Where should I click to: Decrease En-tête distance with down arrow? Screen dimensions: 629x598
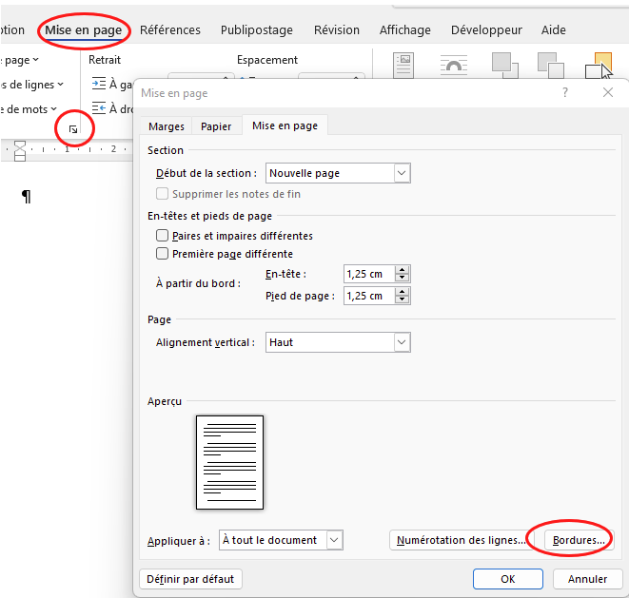(x=402, y=278)
